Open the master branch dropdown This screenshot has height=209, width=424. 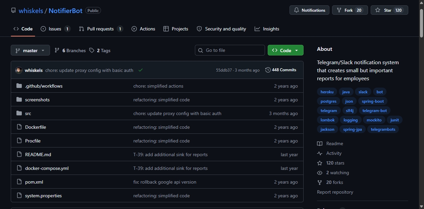30,50
